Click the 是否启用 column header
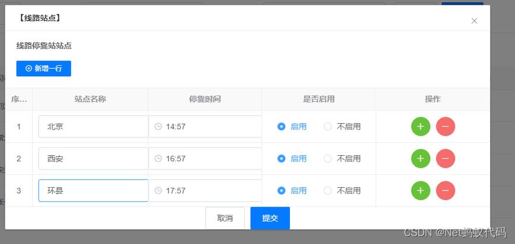 coord(318,99)
